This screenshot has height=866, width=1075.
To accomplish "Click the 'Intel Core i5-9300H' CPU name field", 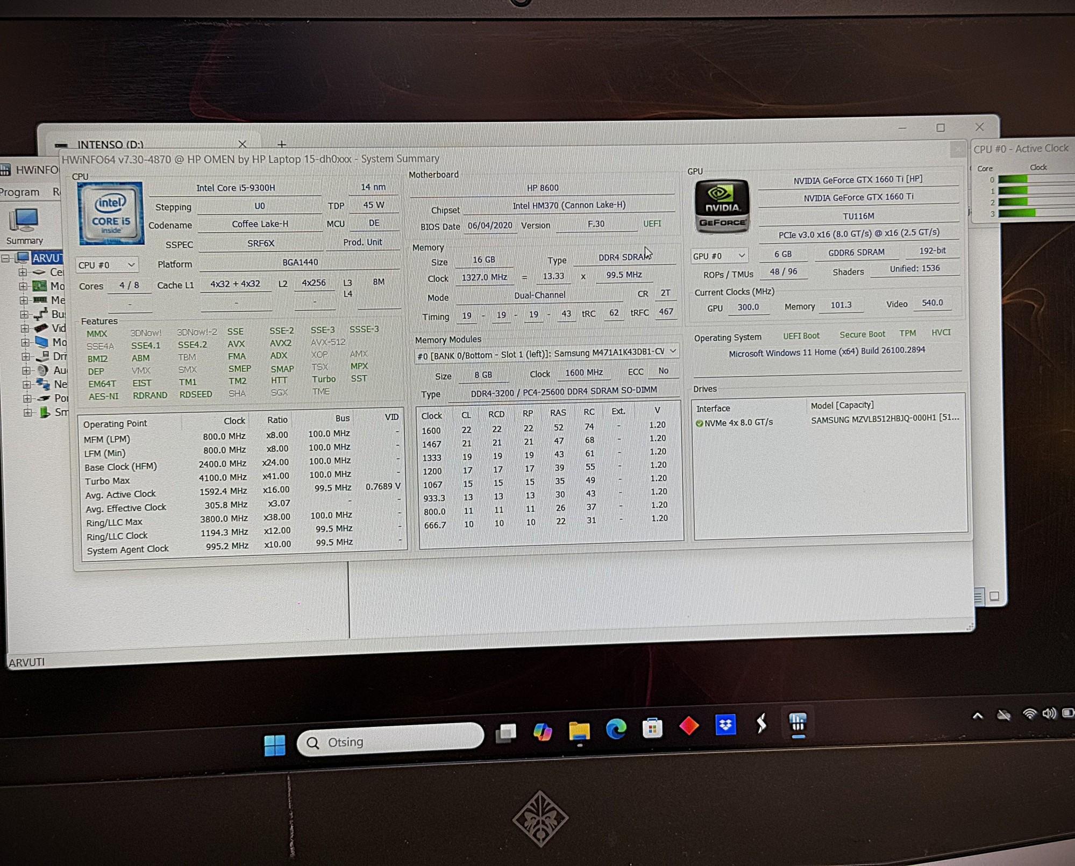I will click(236, 188).
